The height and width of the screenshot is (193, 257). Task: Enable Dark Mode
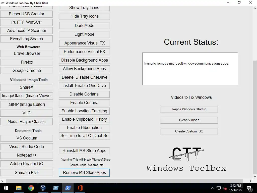coord(85,26)
